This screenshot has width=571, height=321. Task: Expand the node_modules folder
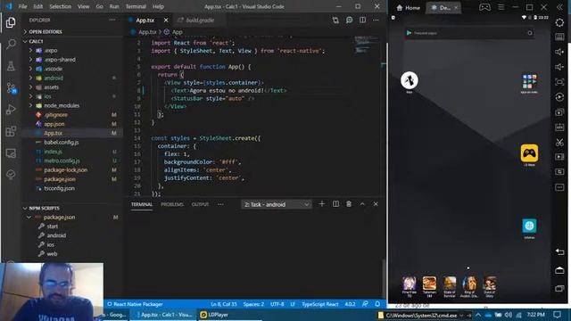click(62, 105)
